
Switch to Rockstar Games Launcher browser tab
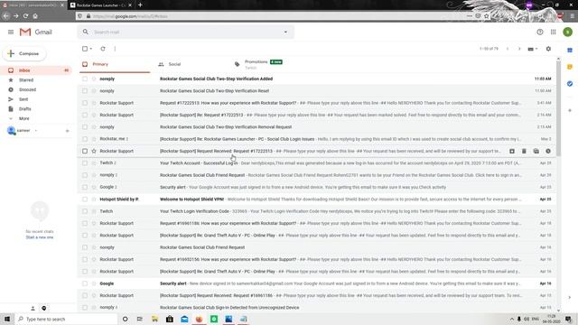[x=100, y=5]
